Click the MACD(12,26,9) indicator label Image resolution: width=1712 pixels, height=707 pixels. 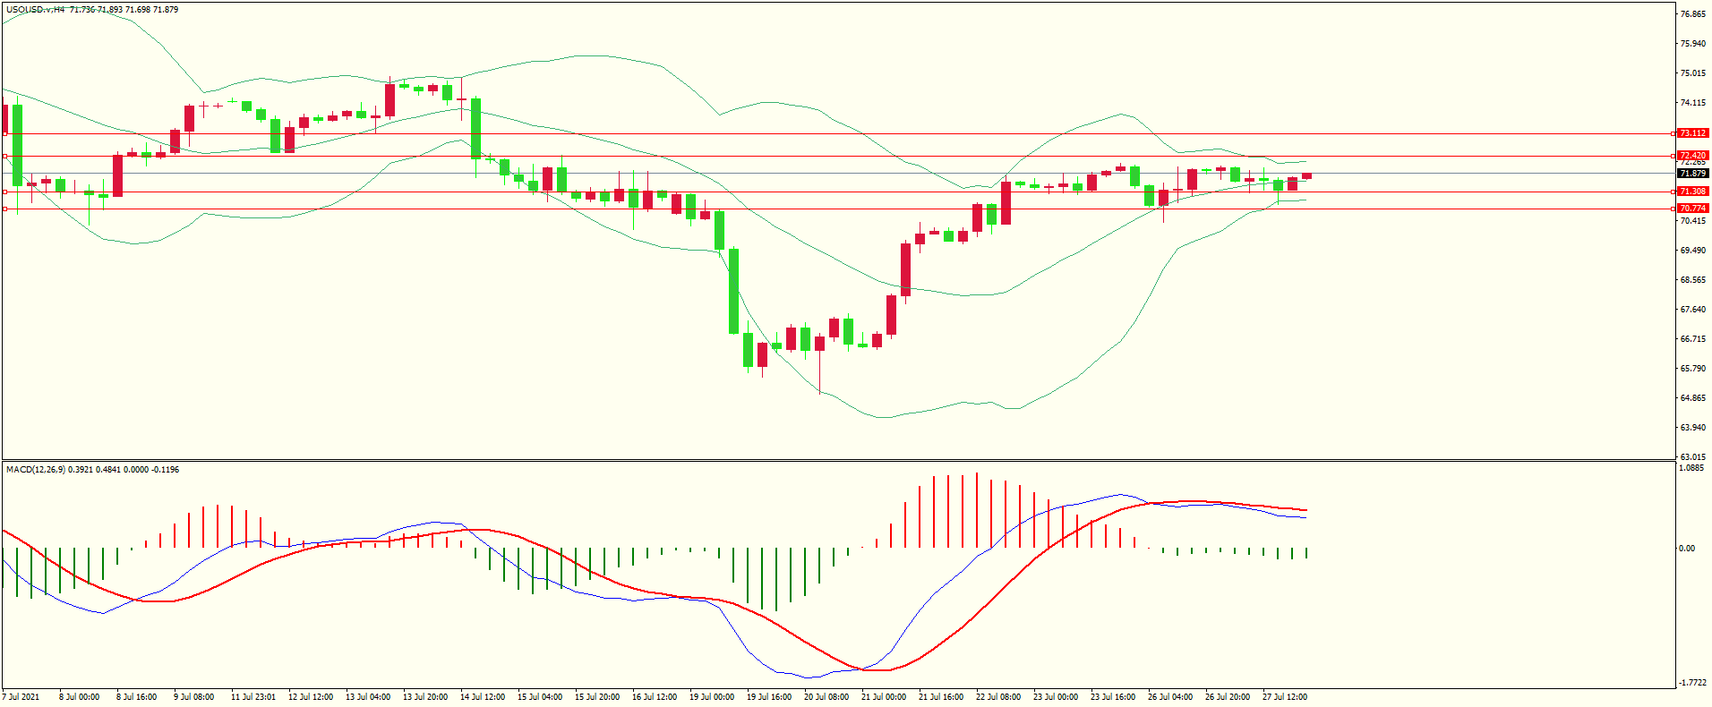pyautogui.click(x=36, y=470)
